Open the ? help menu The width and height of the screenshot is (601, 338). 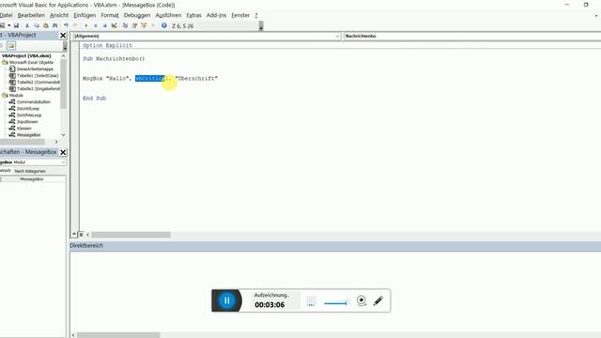256,15
